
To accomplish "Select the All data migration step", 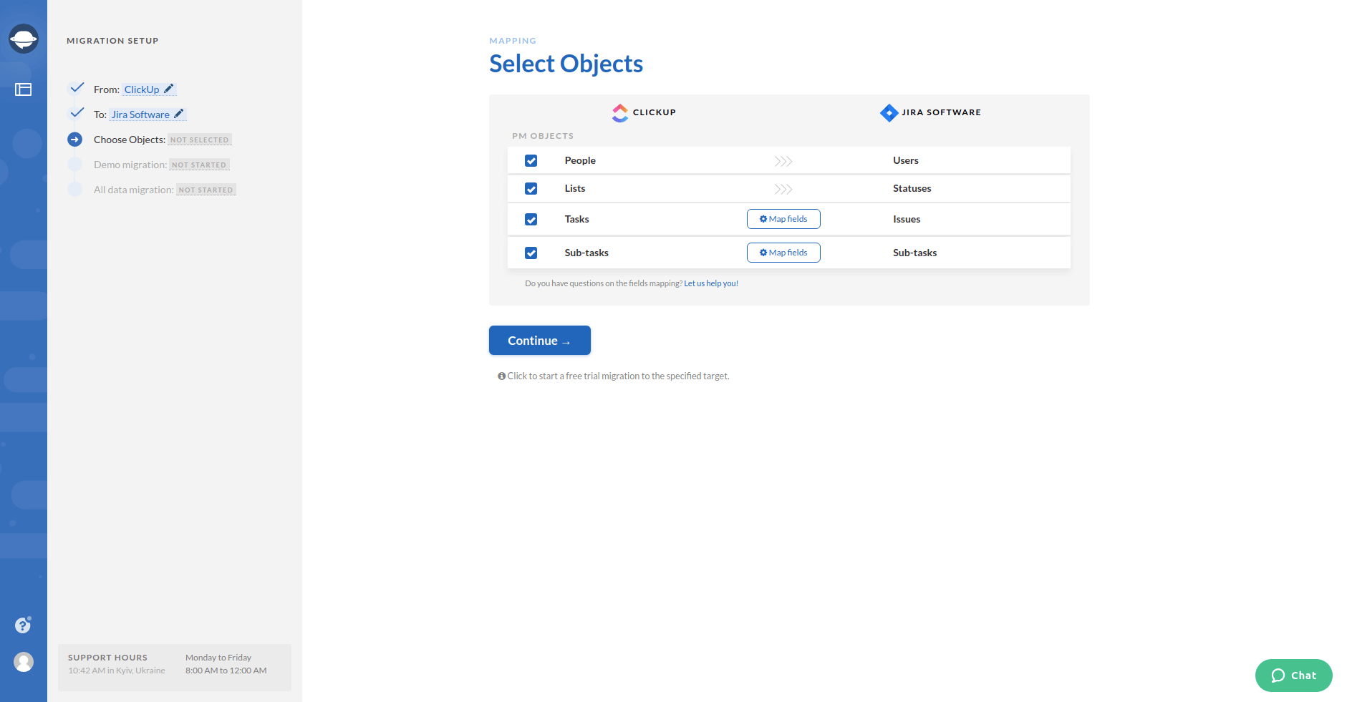I will point(133,189).
